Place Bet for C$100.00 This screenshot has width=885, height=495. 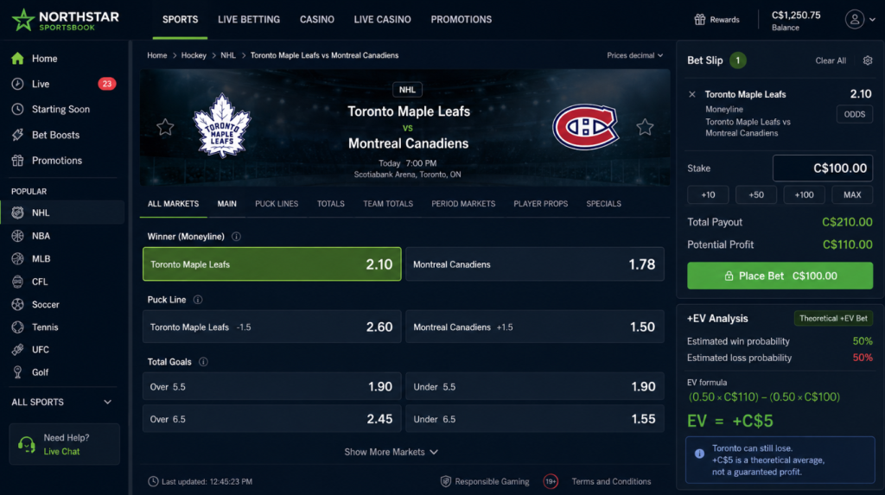[x=780, y=276]
